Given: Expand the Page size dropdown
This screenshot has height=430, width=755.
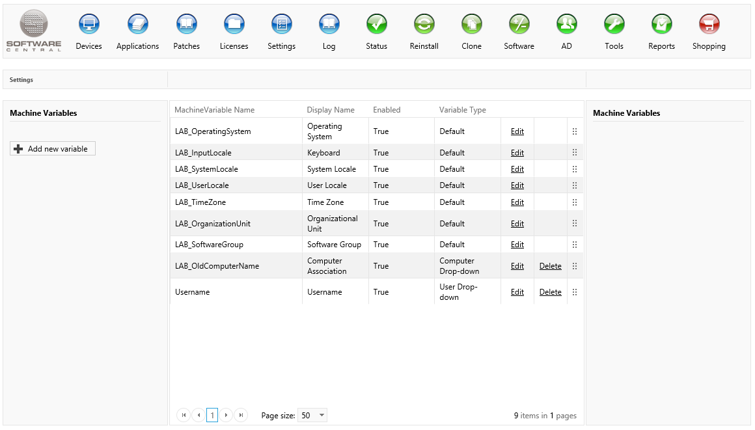Looking at the screenshot, I should [x=322, y=416].
